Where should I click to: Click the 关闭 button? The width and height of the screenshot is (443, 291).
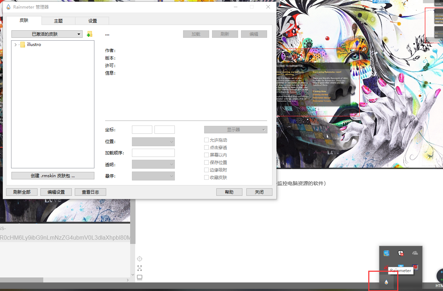(x=259, y=192)
